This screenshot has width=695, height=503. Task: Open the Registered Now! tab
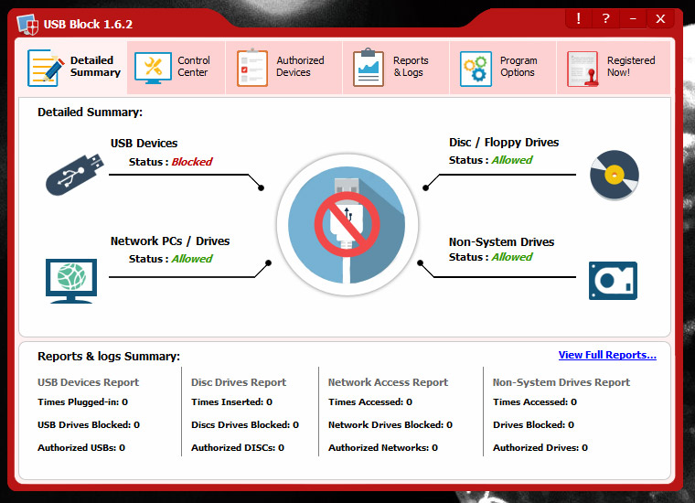coord(613,68)
